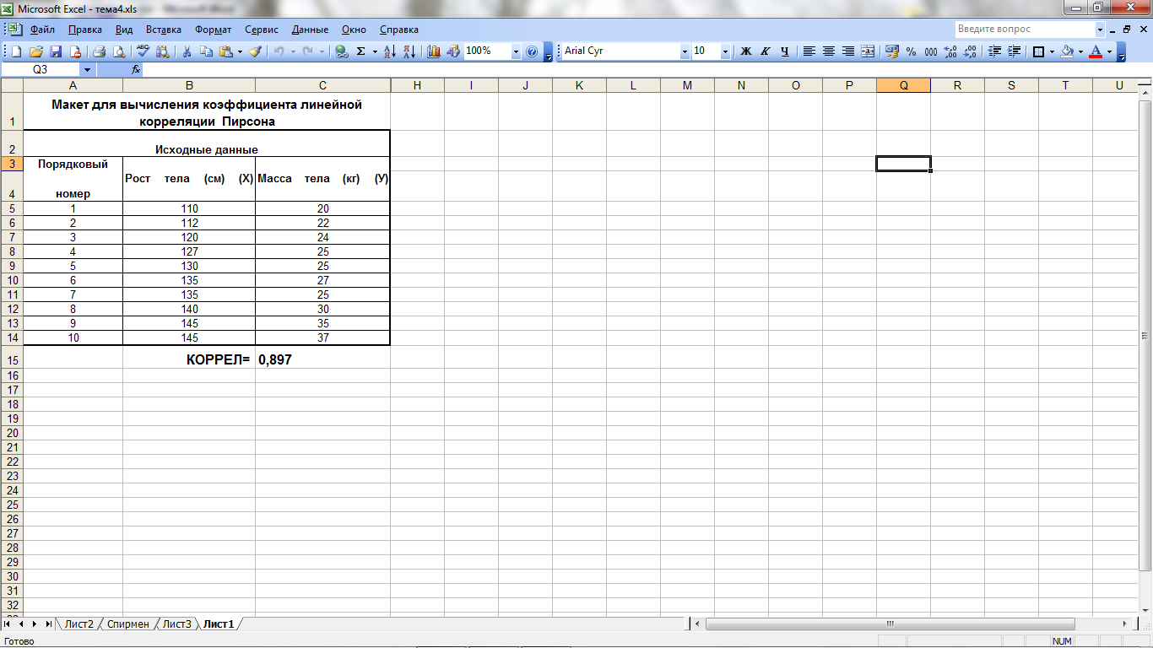This screenshot has height=648, width=1153.
Task: Show the Drawing toolbar
Action: (453, 51)
